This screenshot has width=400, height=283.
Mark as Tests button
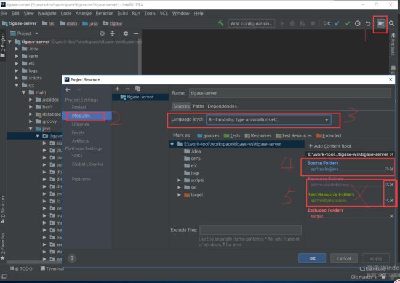(x=232, y=135)
